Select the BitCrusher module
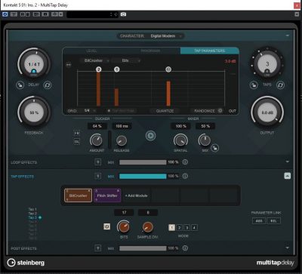302x274 pixels. [x=78, y=195]
